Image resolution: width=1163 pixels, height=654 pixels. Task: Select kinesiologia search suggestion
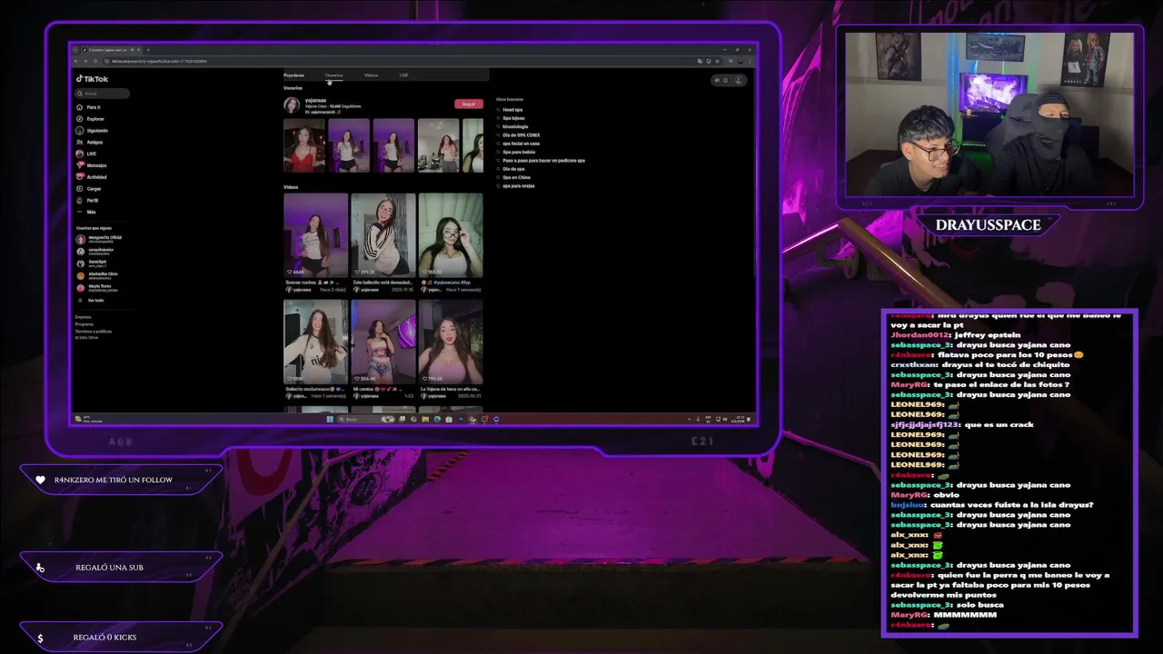[515, 126]
